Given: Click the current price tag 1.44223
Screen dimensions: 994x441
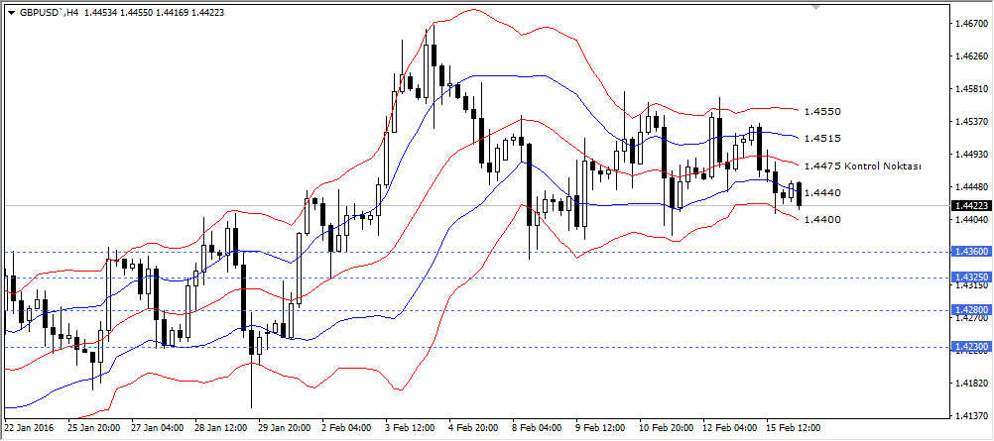Looking at the screenshot, I should (970, 205).
